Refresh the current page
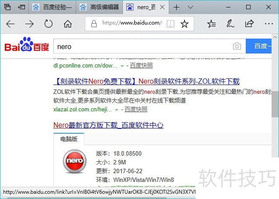 point(49,24)
